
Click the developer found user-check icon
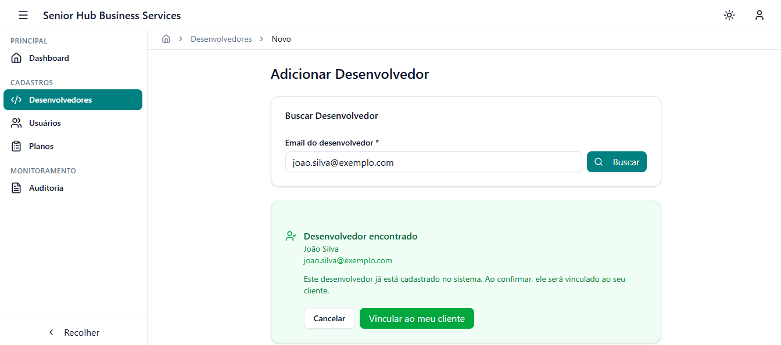click(x=291, y=237)
